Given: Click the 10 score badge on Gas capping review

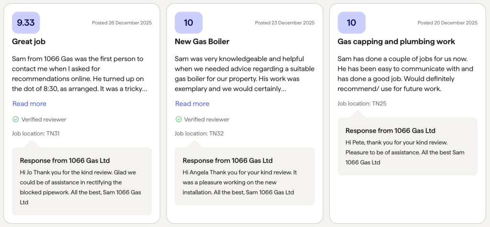Looking at the screenshot, I should click(352, 23).
